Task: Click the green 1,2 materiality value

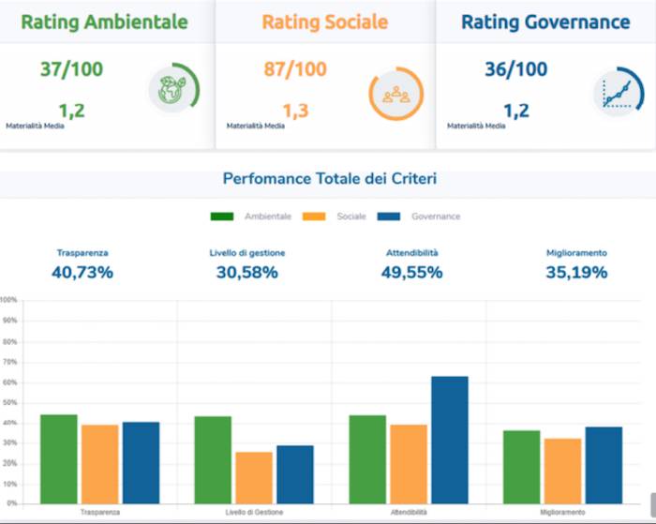Action: [72, 111]
